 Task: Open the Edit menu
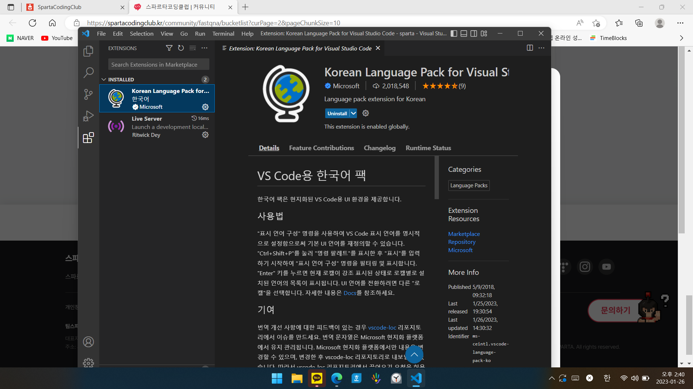coord(118,33)
